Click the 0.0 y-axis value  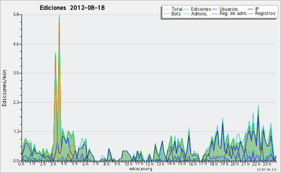16,161
